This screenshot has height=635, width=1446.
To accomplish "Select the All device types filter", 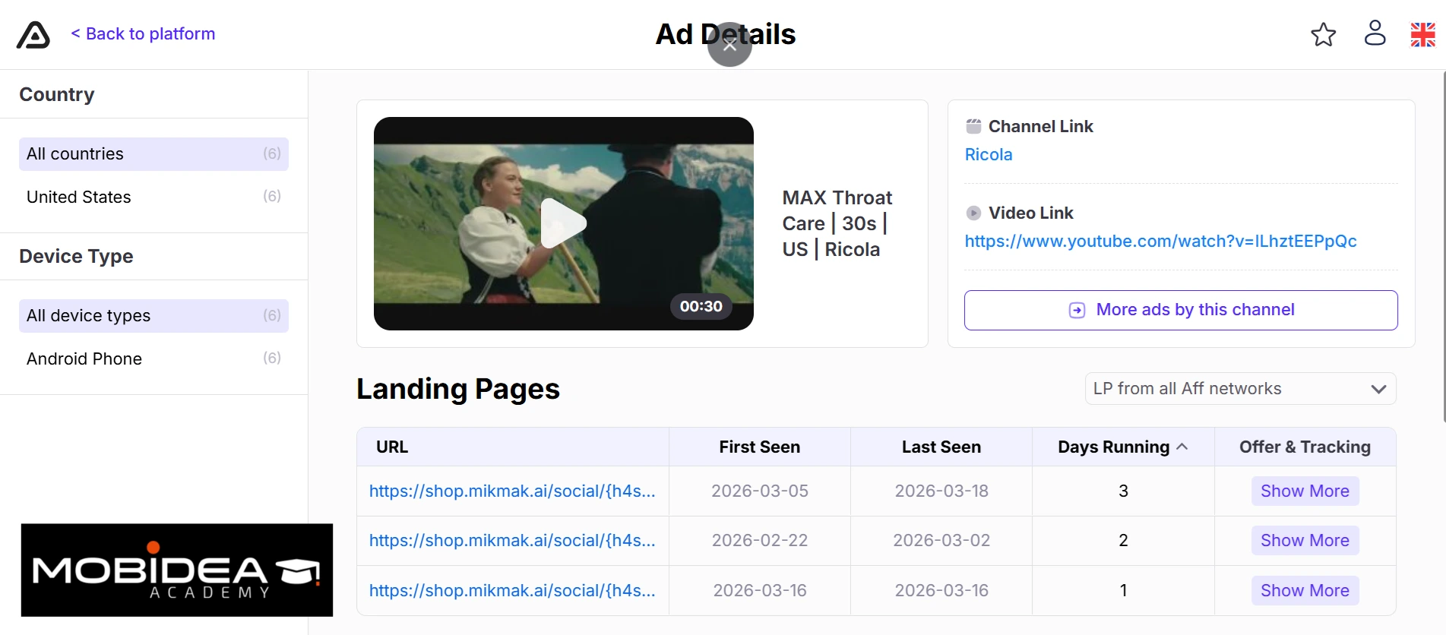I will pyautogui.click(x=153, y=315).
